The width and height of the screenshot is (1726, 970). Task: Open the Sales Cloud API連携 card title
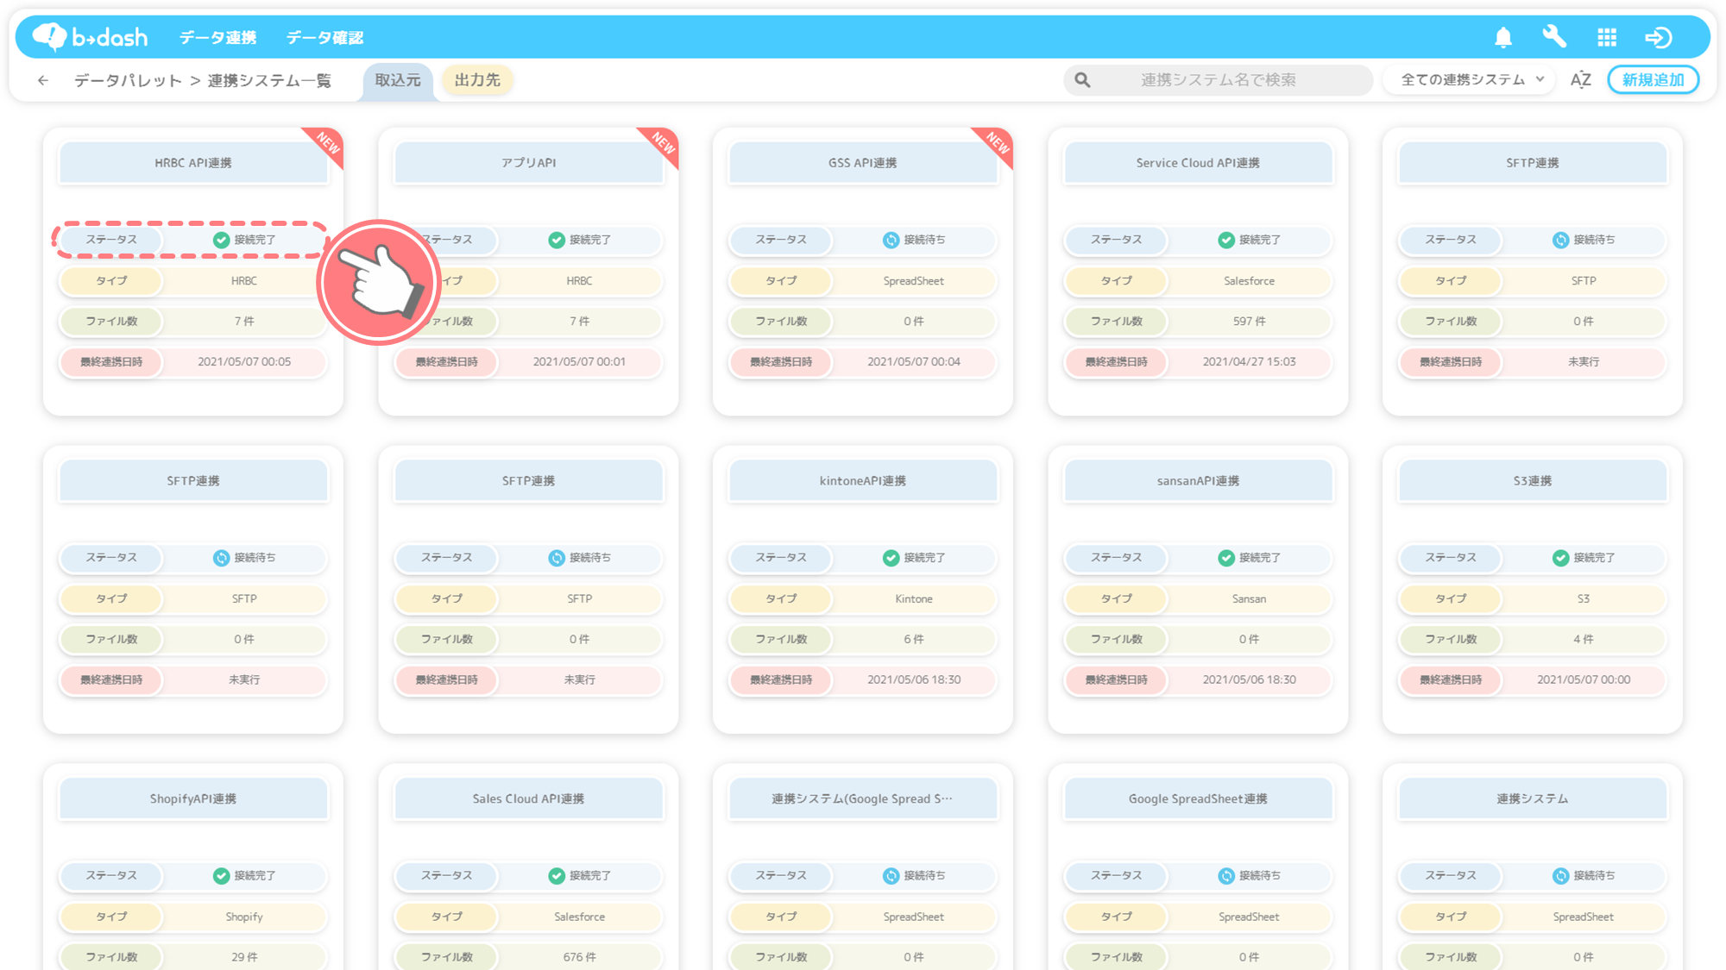[528, 799]
